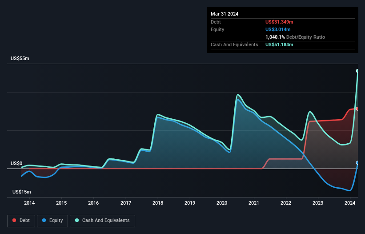The image size is (365, 234).
Task: Click the teal Cash And Equivalents legend dot
Action: [x=77, y=220]
